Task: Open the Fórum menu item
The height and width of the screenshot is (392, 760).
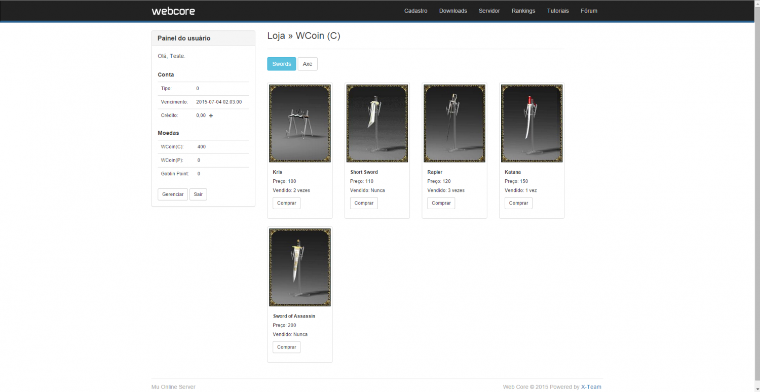Action: (589, 11)
